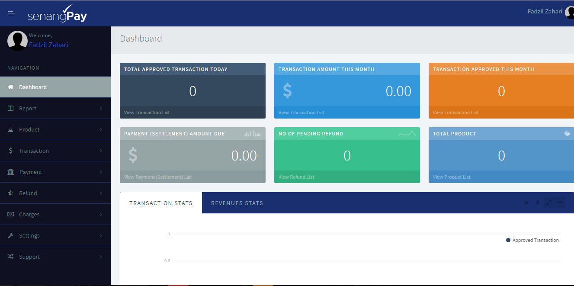Toggle the hamburger sidebar menu icon
The image size is (574, 286).
click(x=12, y=13)
